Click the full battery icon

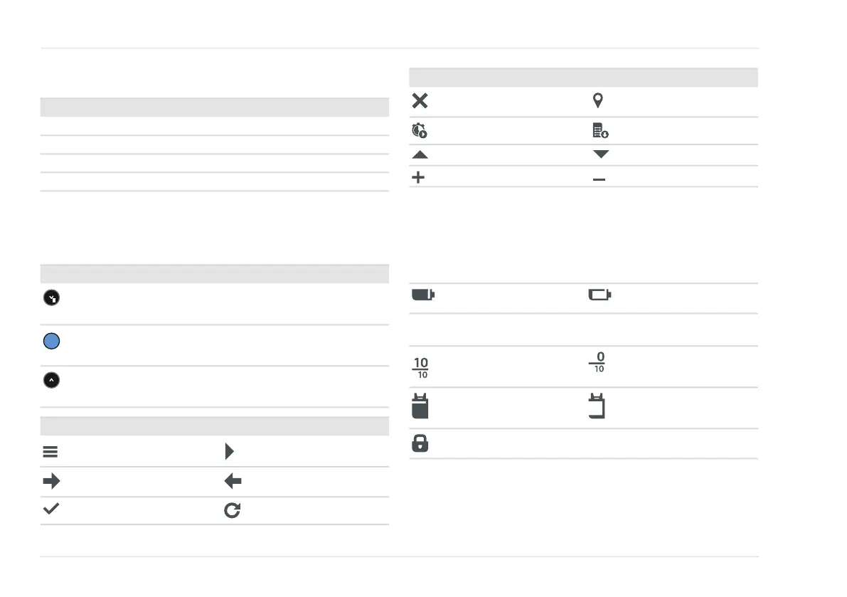[423, 295]
